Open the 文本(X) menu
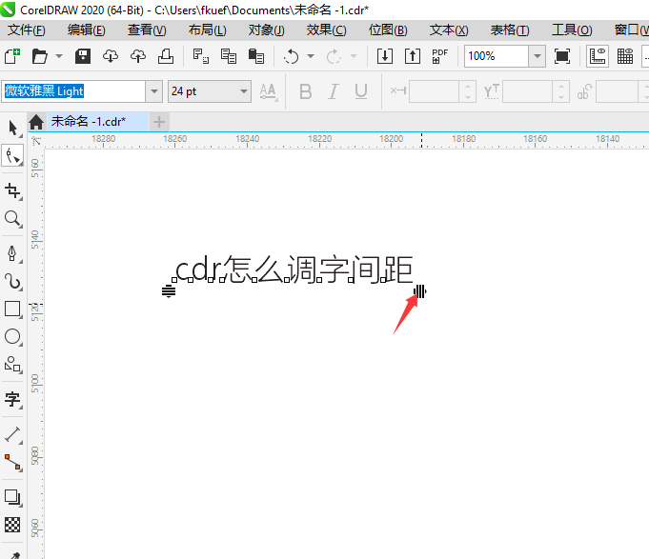This screenshot has height=559, width=649. coord(449,30)
